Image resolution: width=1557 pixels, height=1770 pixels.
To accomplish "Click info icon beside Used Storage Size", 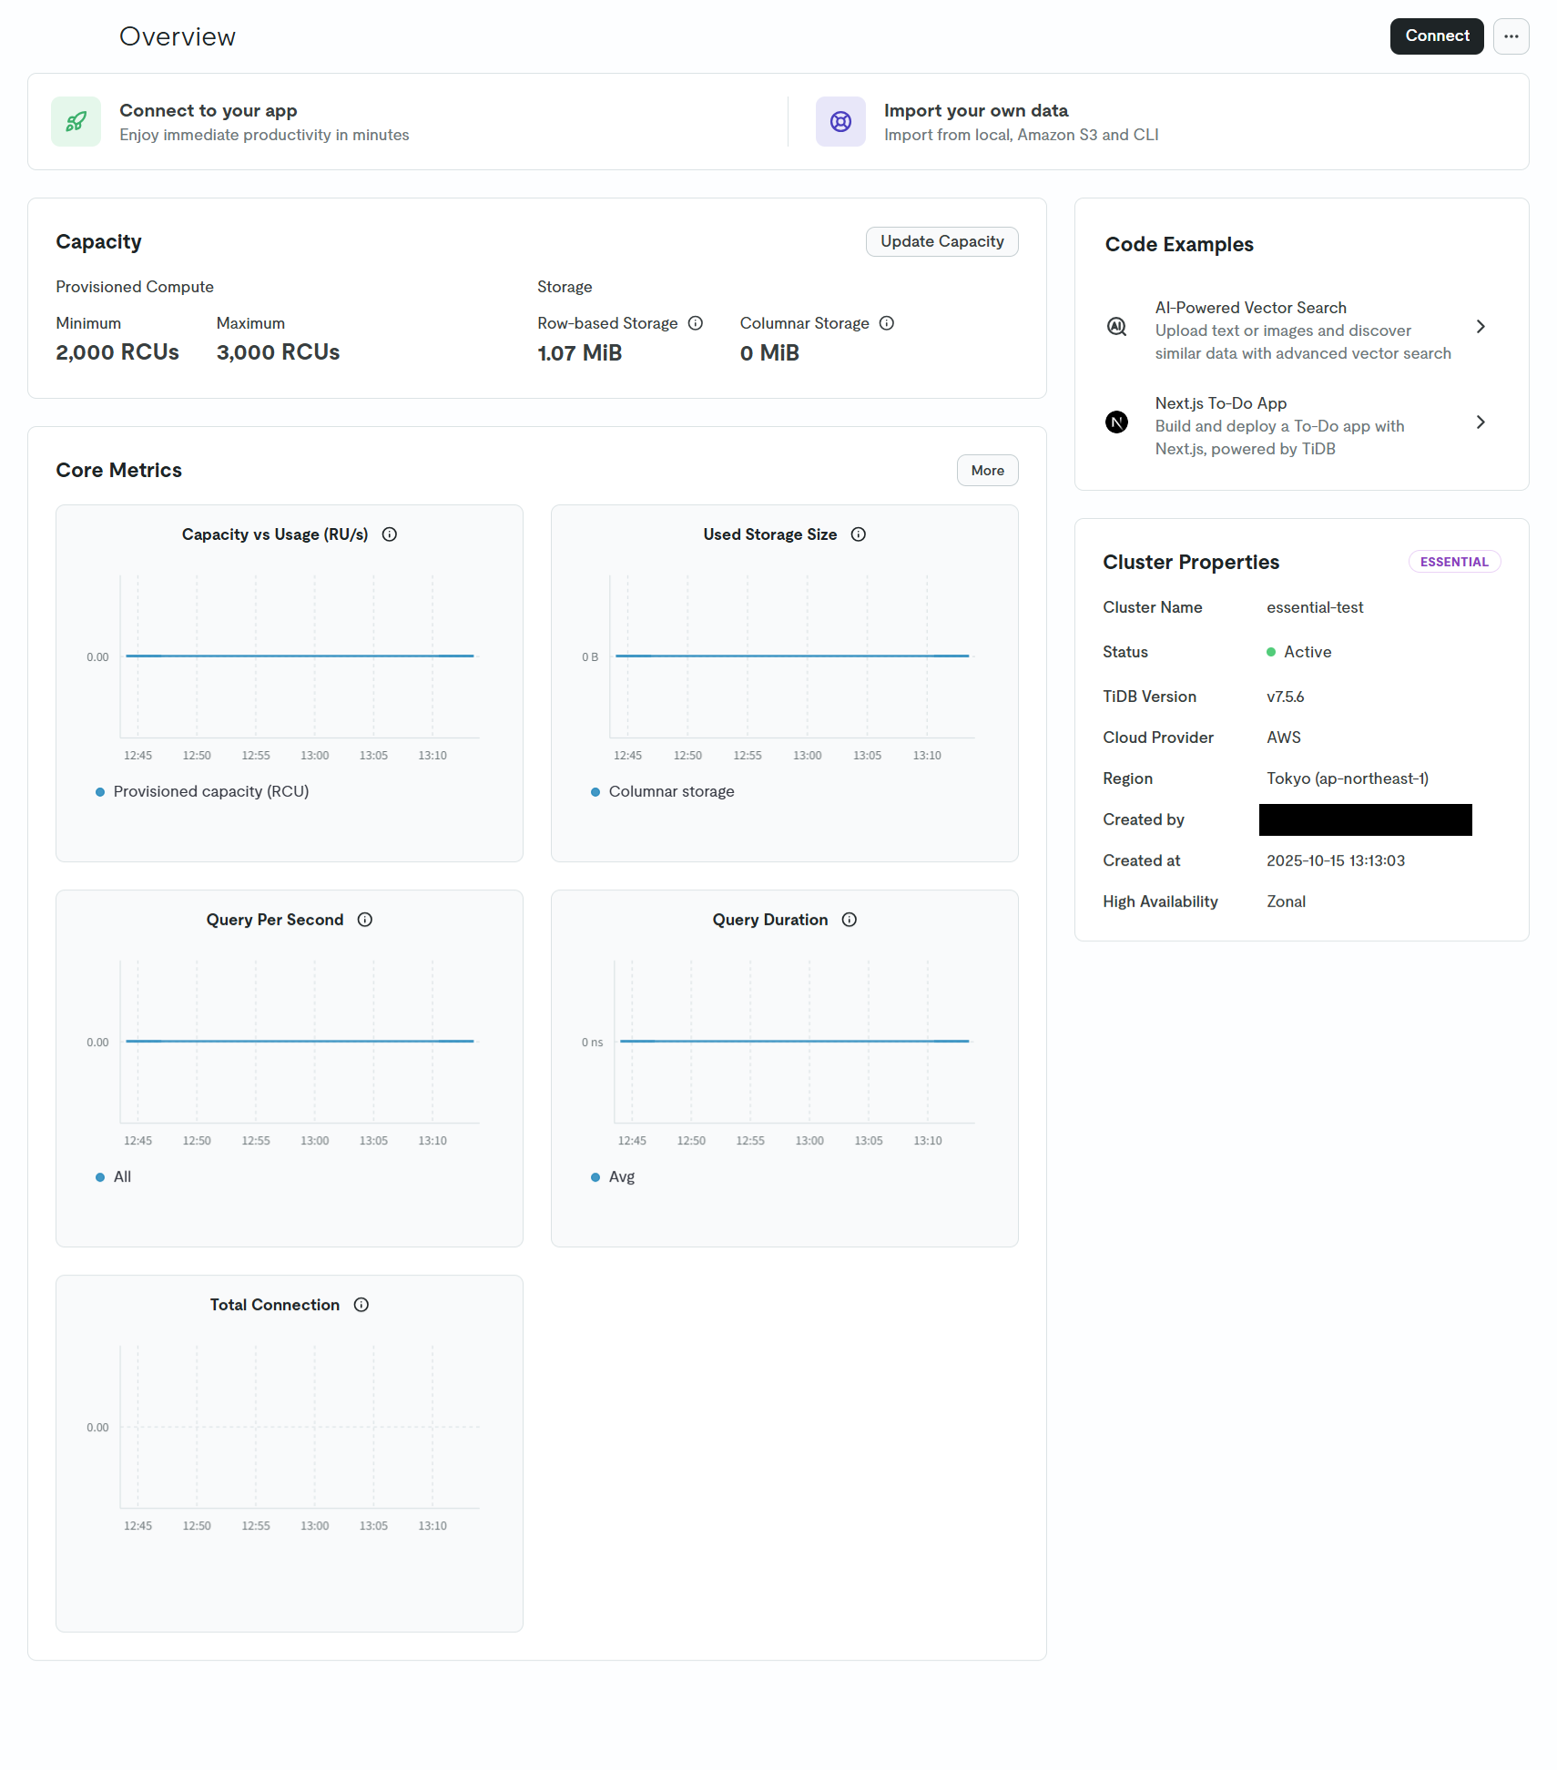I will [859, 534].
